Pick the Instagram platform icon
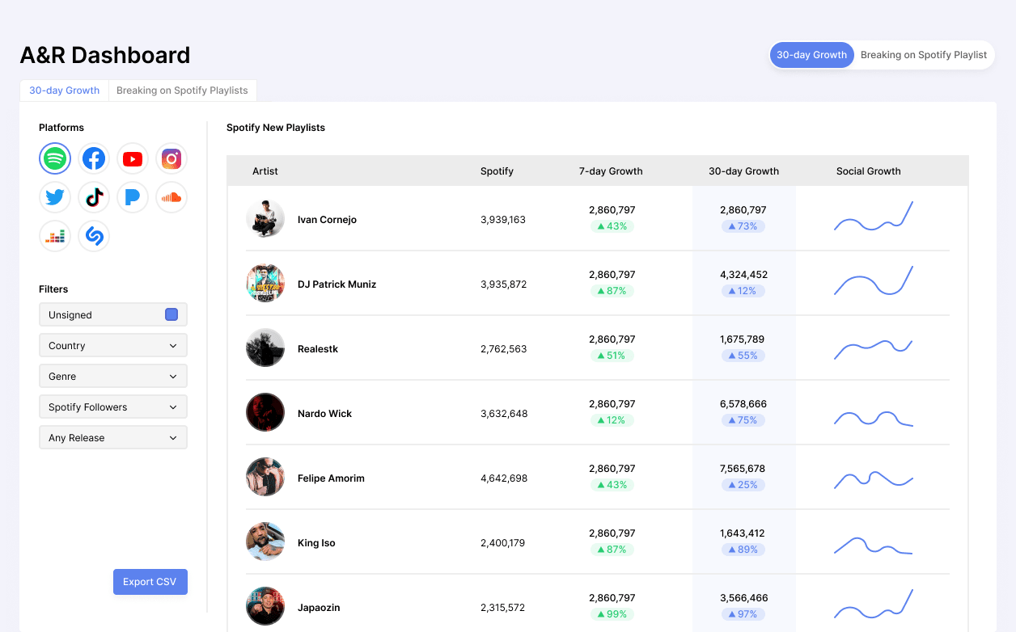 pos(171,158)
